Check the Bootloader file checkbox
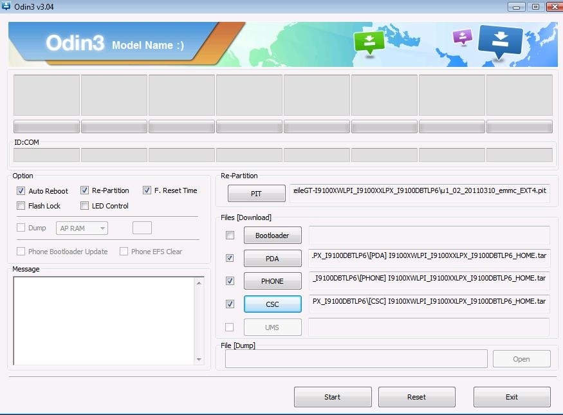The height and width of the screenshot is (415, 563). click(230, 235)
